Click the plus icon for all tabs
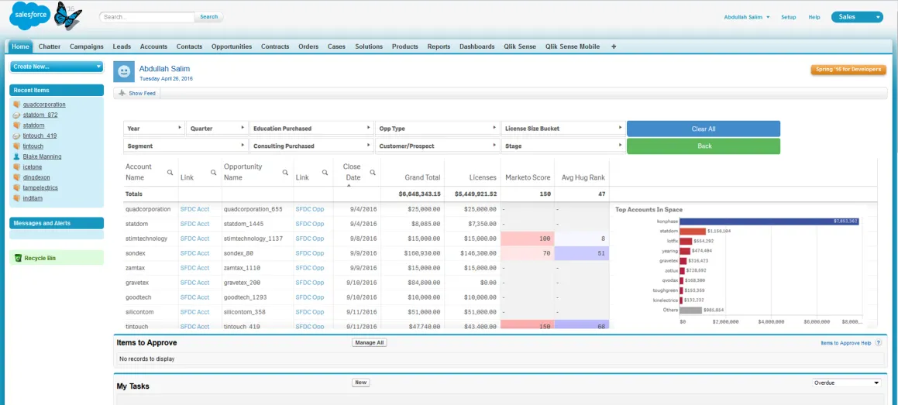898x405 pixels. click(x=614, y=46)
